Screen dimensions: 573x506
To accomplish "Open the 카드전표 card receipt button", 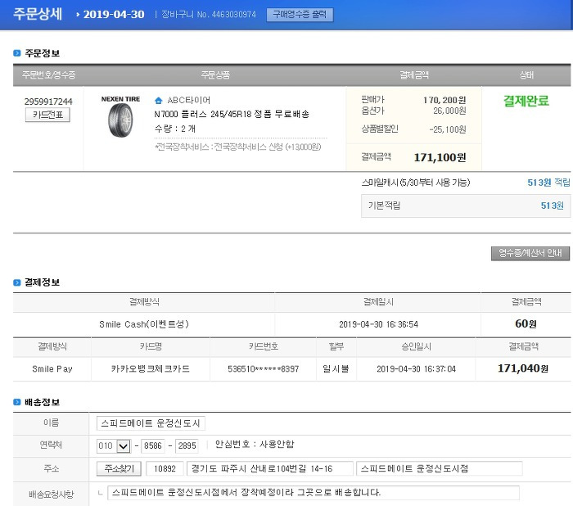I will coord(47,115).
